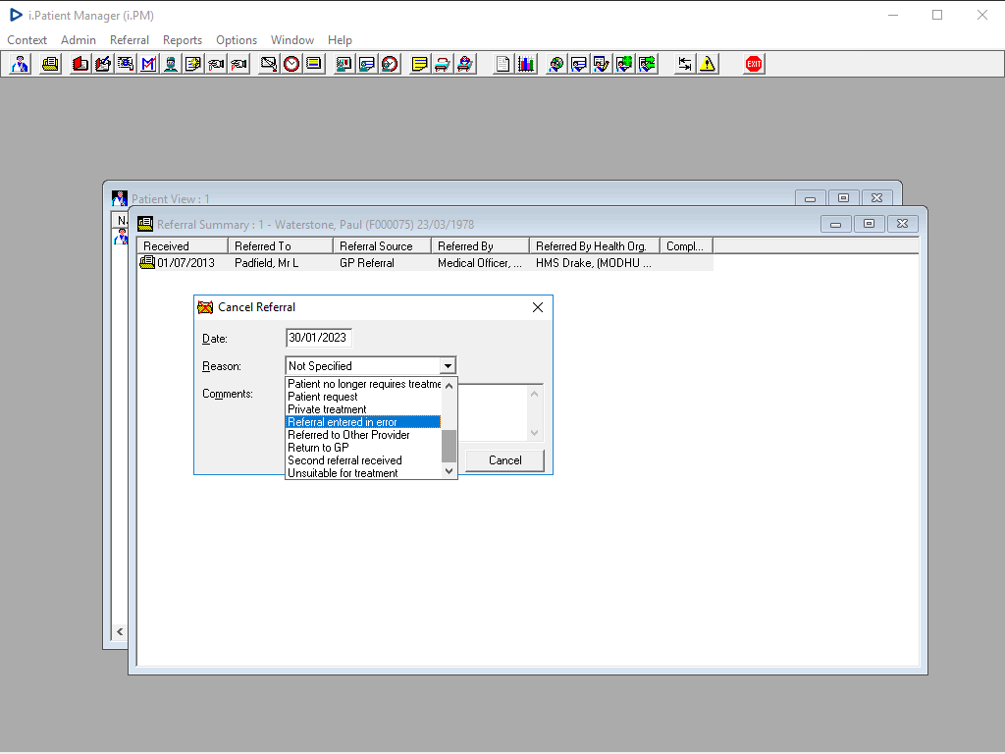Open the standalone red clock toolbar icon

(x=291, y=64)
